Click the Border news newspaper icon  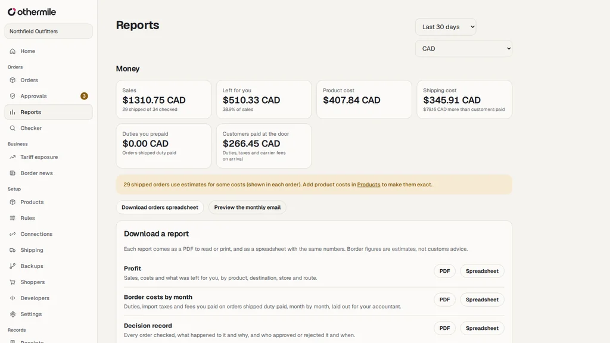click(13, 173)
